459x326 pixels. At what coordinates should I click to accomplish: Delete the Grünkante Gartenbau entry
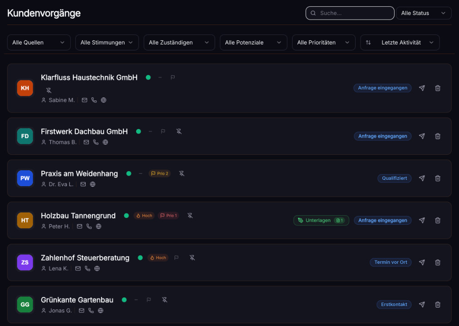(x=438, y=304)
